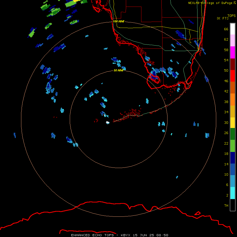Screen dimensions: 237x237
Task: Click the 22 value on the legend
Action: point(226,143)
